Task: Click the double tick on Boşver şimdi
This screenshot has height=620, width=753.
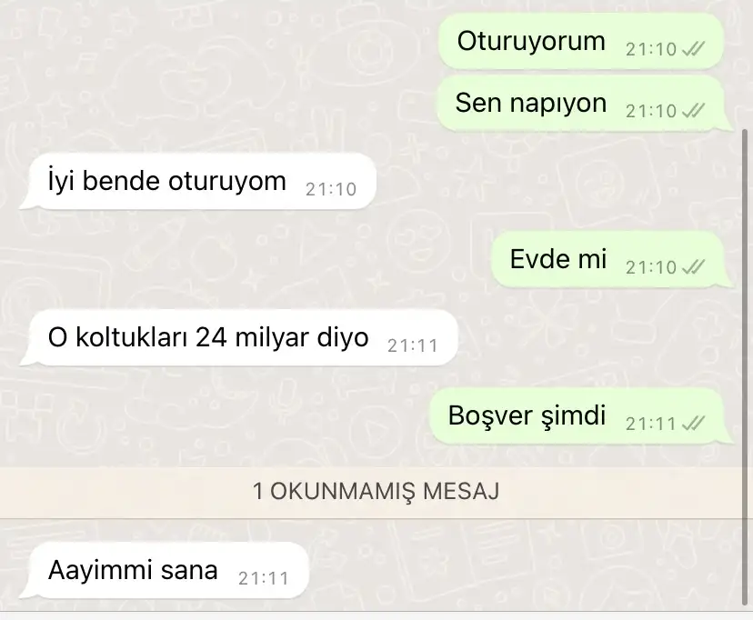Action: (693, 424)
